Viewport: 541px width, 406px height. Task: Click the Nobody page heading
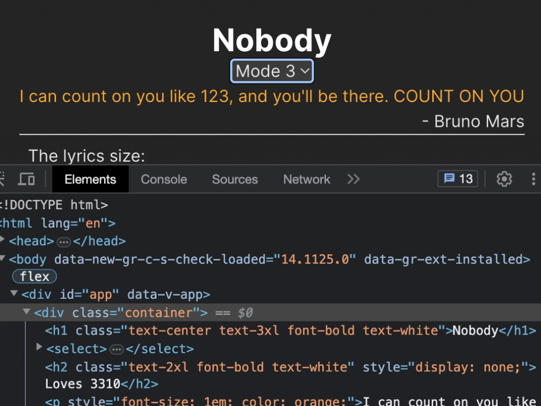(272, 41)
